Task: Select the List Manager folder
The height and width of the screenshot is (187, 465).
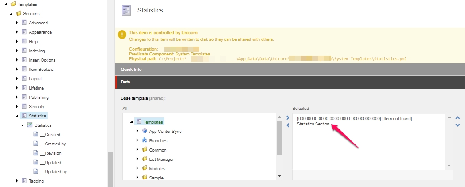Action: [161, 159]
